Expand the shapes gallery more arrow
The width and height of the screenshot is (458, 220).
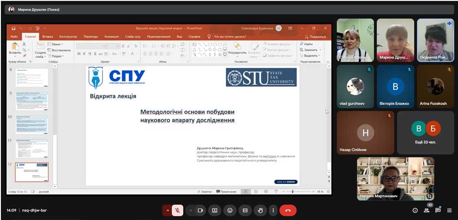(x=225, y=55)
